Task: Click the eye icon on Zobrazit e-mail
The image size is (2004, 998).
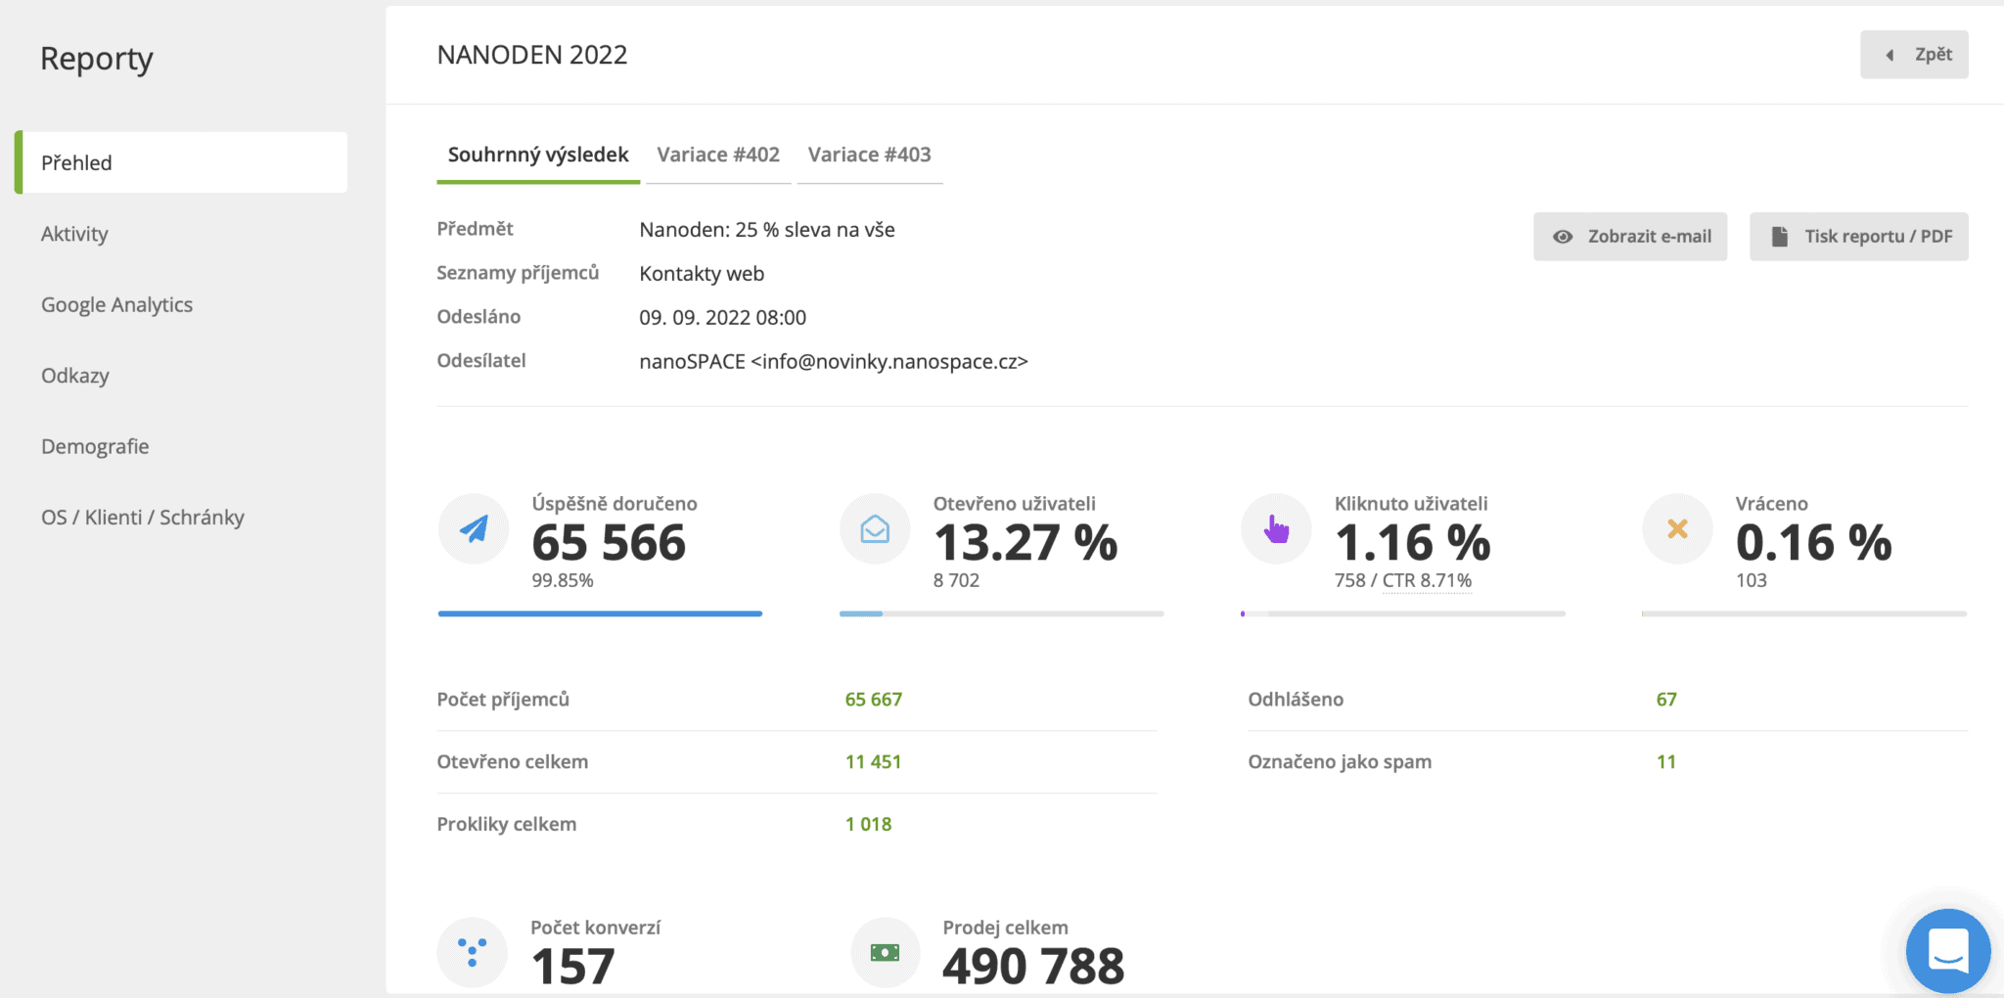Action: click(x=1563, y=237)
